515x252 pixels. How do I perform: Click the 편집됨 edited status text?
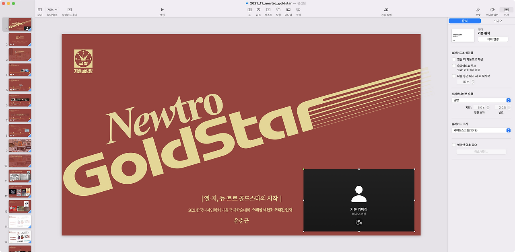point(302,3)
